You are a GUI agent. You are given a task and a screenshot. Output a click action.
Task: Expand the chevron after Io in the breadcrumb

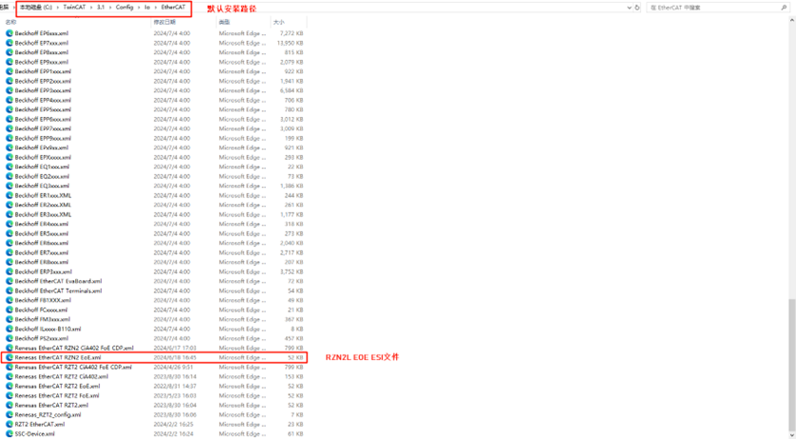tap(156, 8)
